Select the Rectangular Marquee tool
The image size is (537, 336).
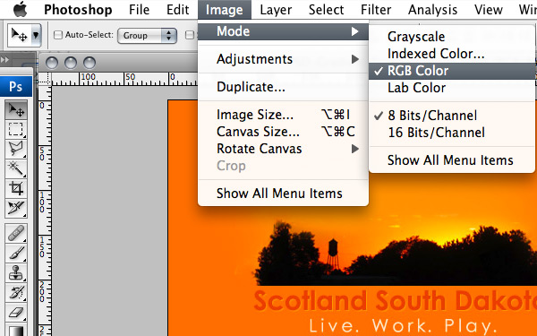coord(16,129)
